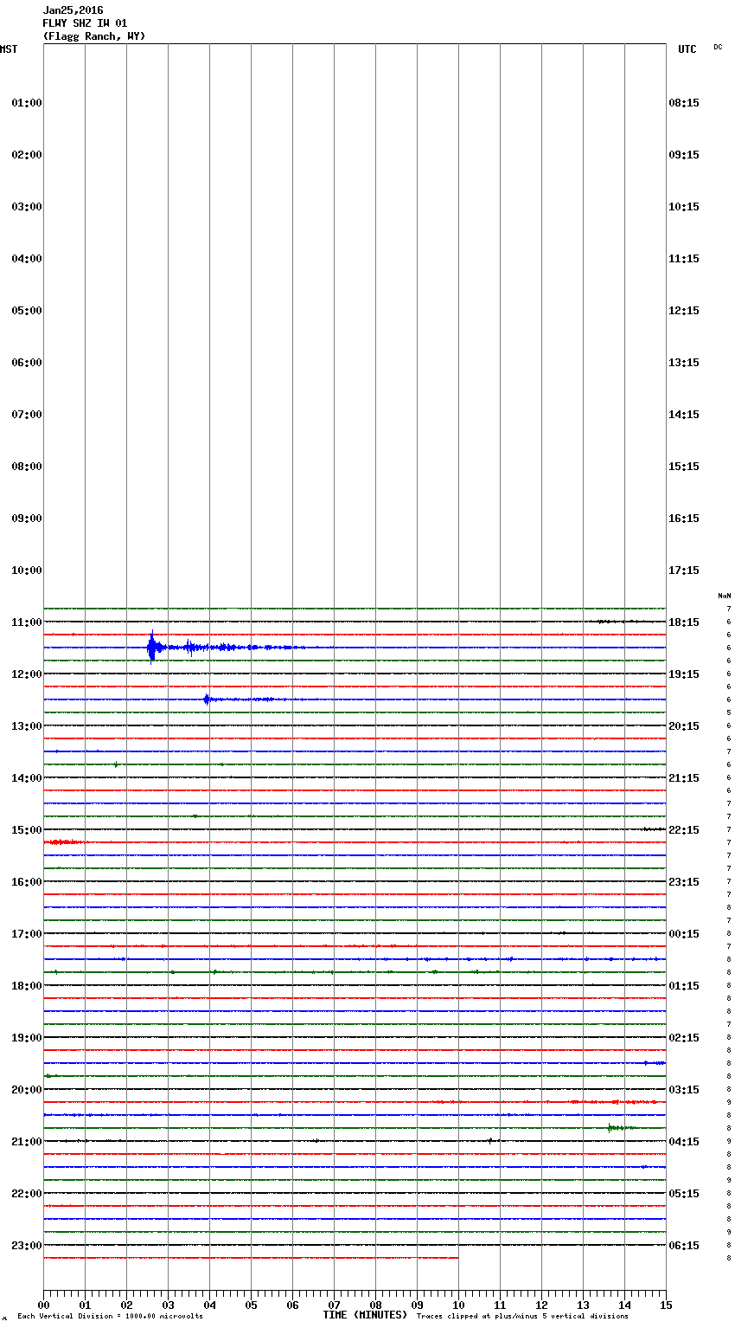The image size is (735, 1328).
Task: Select the MST time label "18:00"
Action: [x=27, y=986]
